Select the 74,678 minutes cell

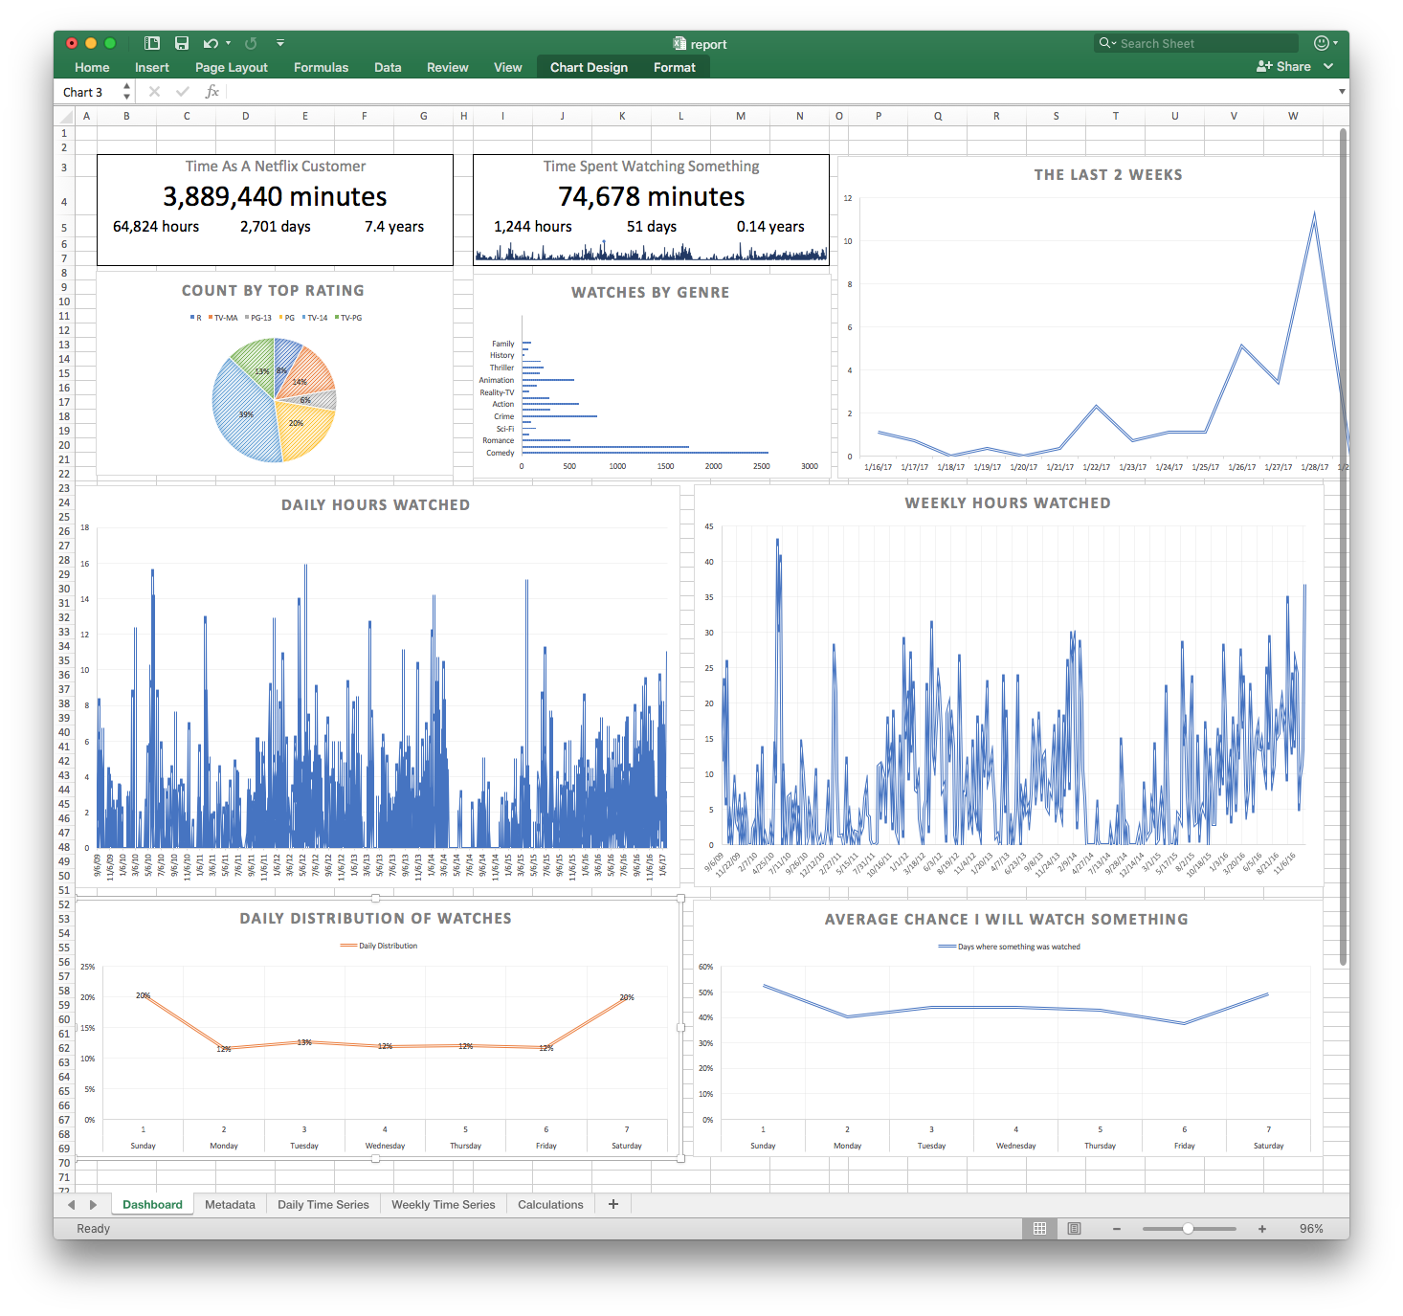[x=652, y=196]
